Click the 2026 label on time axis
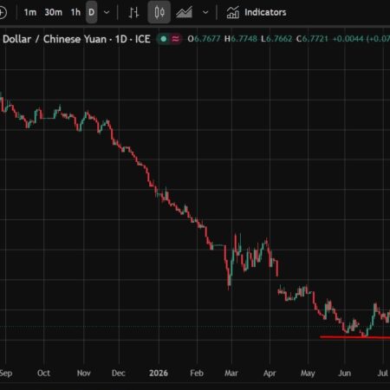Image resolution: width=390 pixels, height=390 pixels. [159, 373]
